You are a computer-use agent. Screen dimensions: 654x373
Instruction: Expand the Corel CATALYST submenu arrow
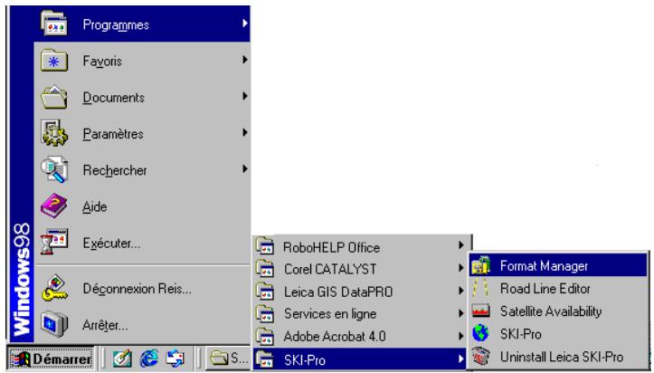[461, 268]
